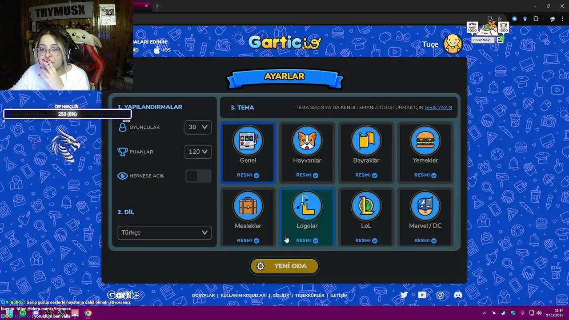Expand the Türkçe language dropdown
The width and height of the screenshot is (569, 320).
(164, 232)
